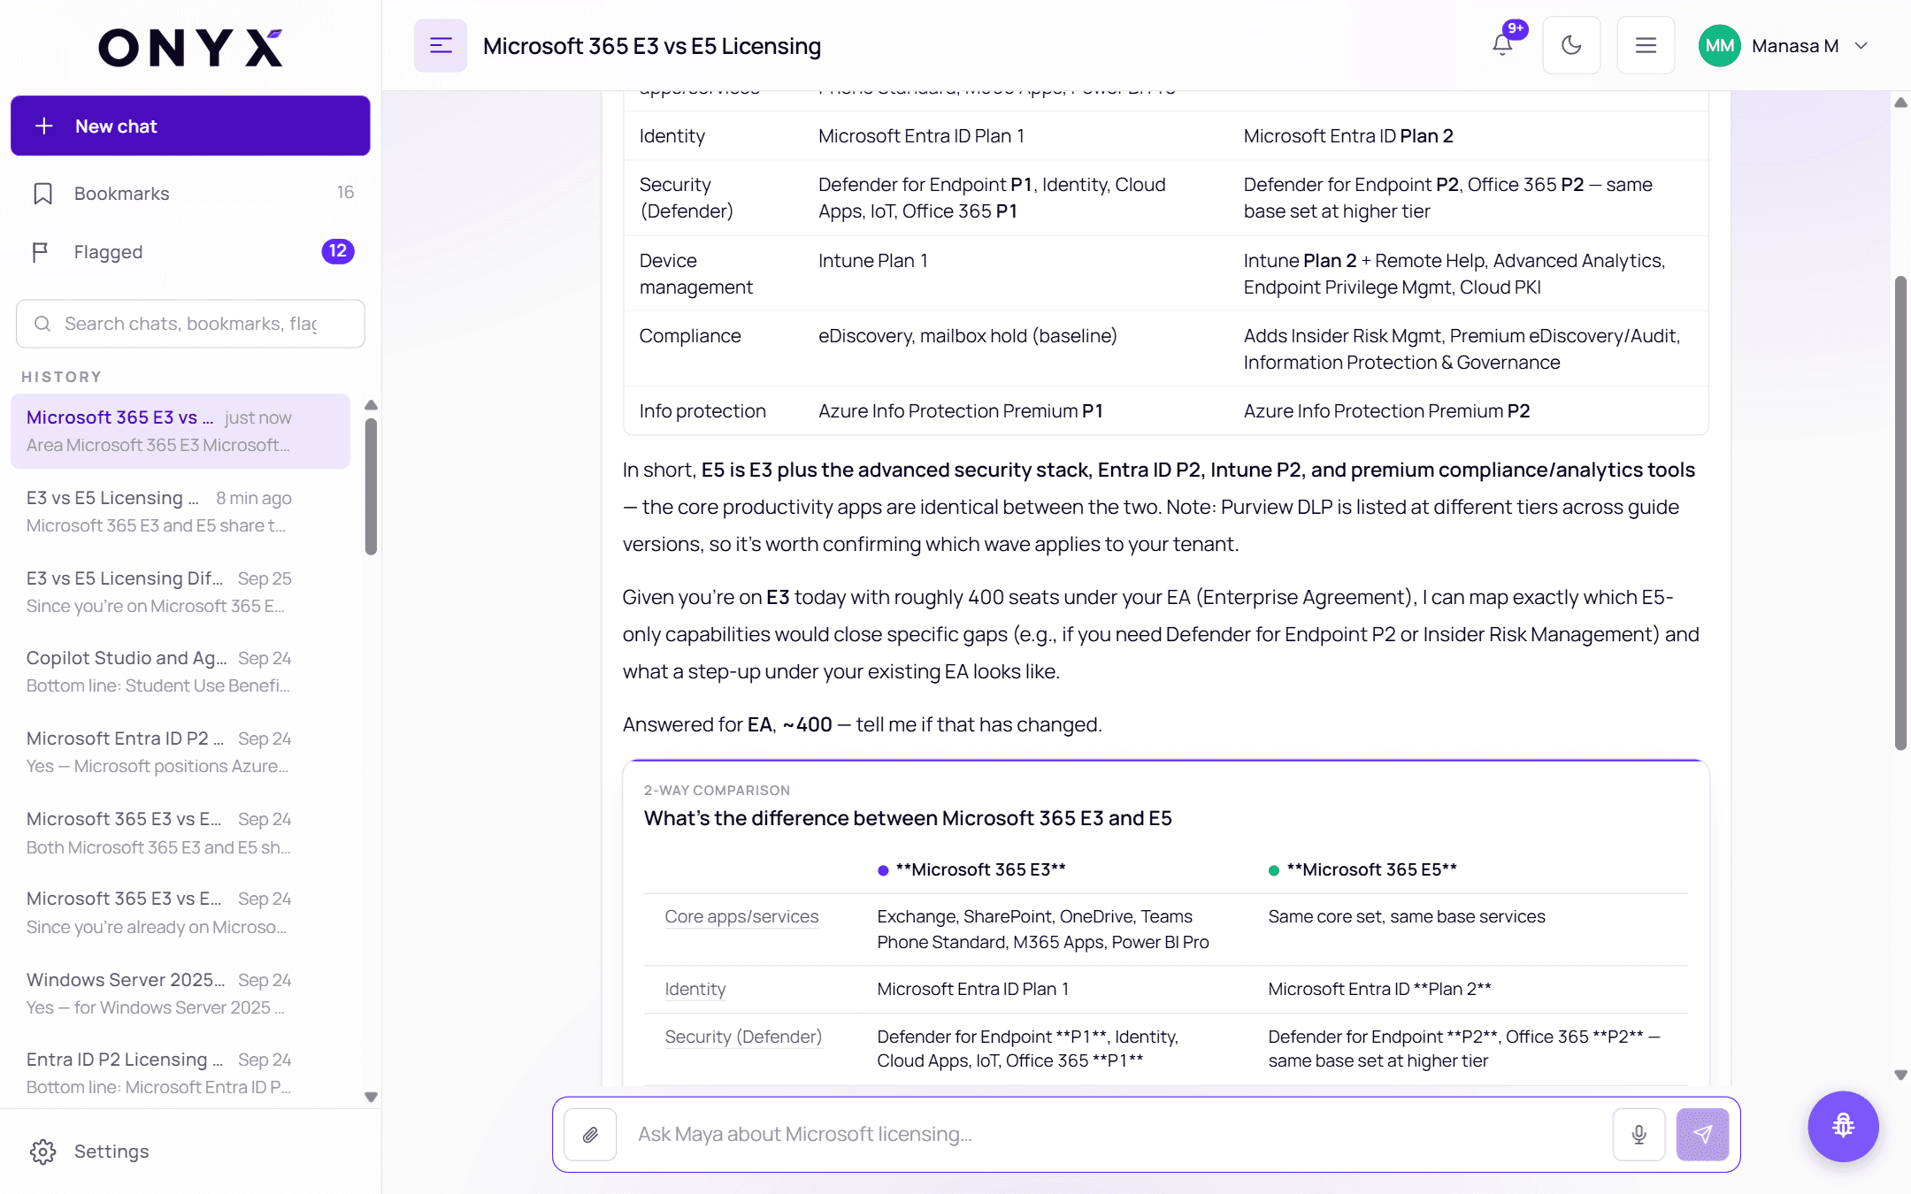Click the '2-WAY COMPARISON' card label
This screenshot has width=1911, height=1194.
pyautogui.click(x=717, y=791)
